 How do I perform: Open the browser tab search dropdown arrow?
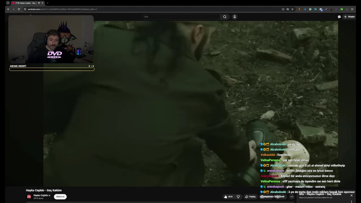click(8, 3)
